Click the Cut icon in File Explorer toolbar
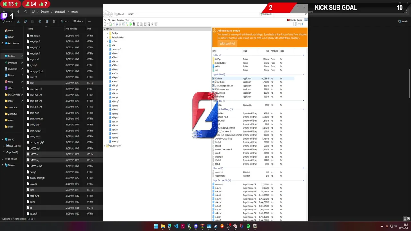The image size is (411, 231). 18,21
